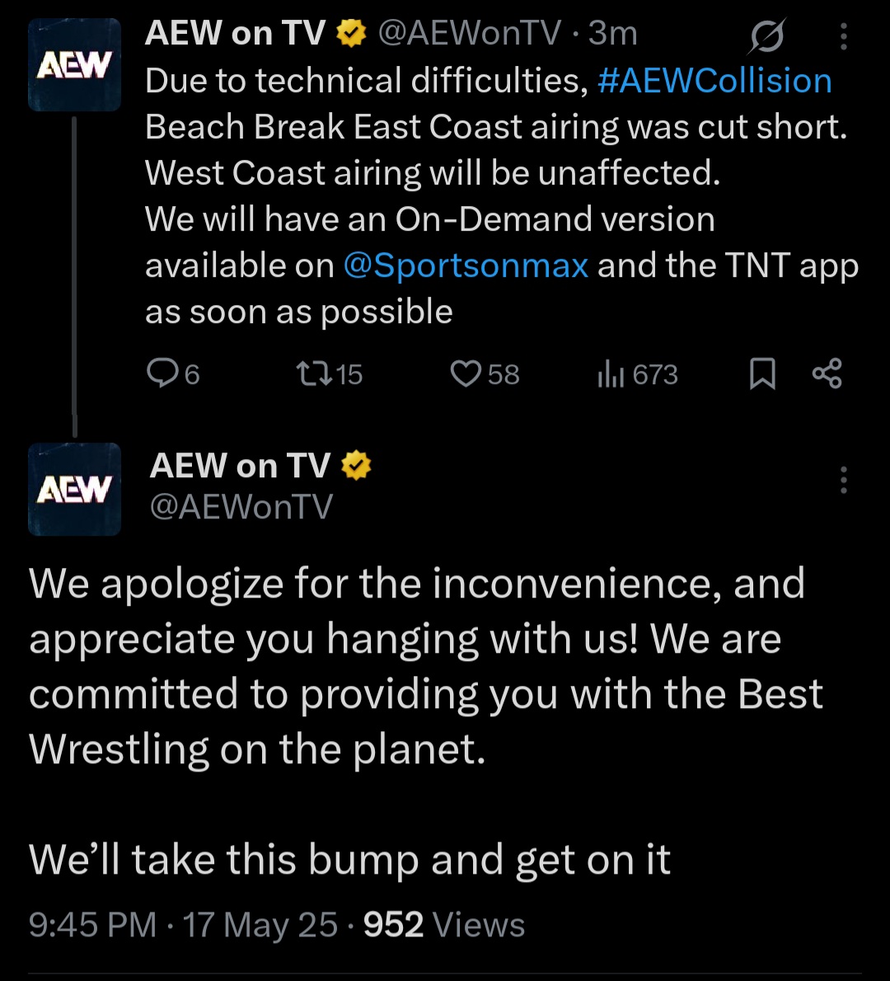Screen dimensions: 890x981
Task: Open @AEWonTV handle below second avatar
Action: [241, 506]
